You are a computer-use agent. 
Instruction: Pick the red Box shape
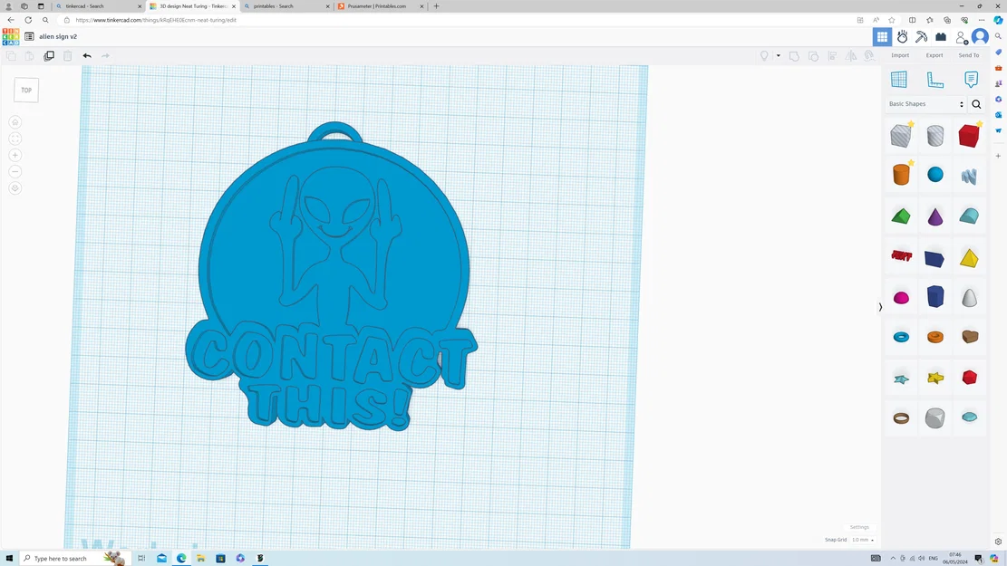969,136
